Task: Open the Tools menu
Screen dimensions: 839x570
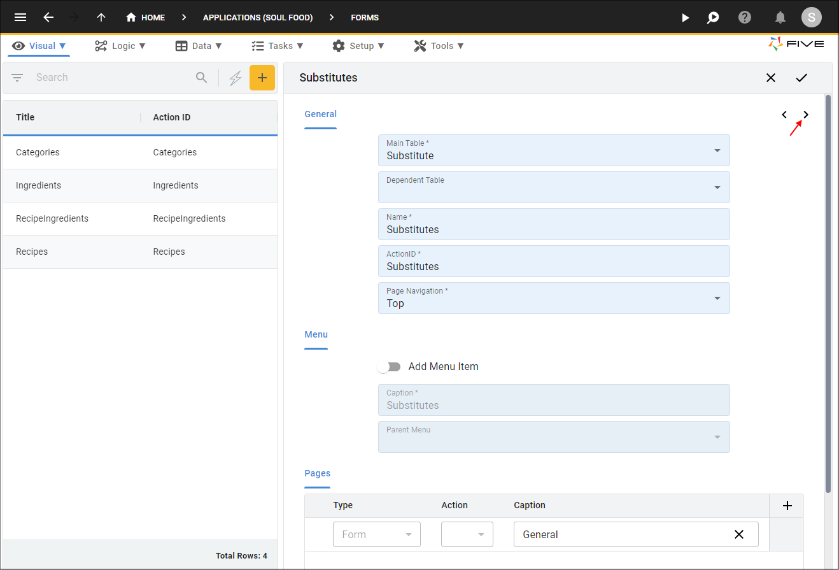Action: tap(439, 46)
